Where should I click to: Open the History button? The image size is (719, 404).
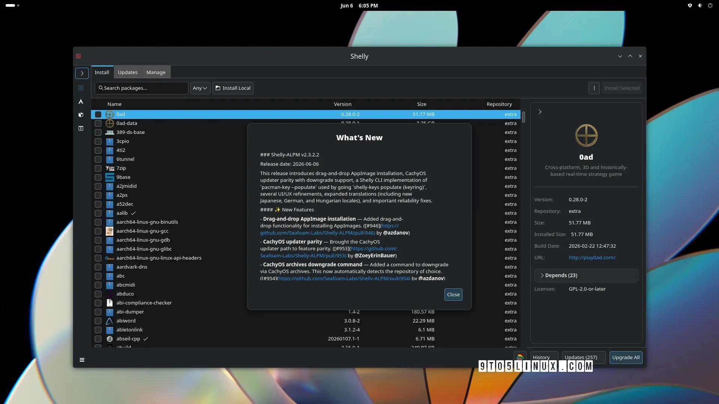coord(544,357)
